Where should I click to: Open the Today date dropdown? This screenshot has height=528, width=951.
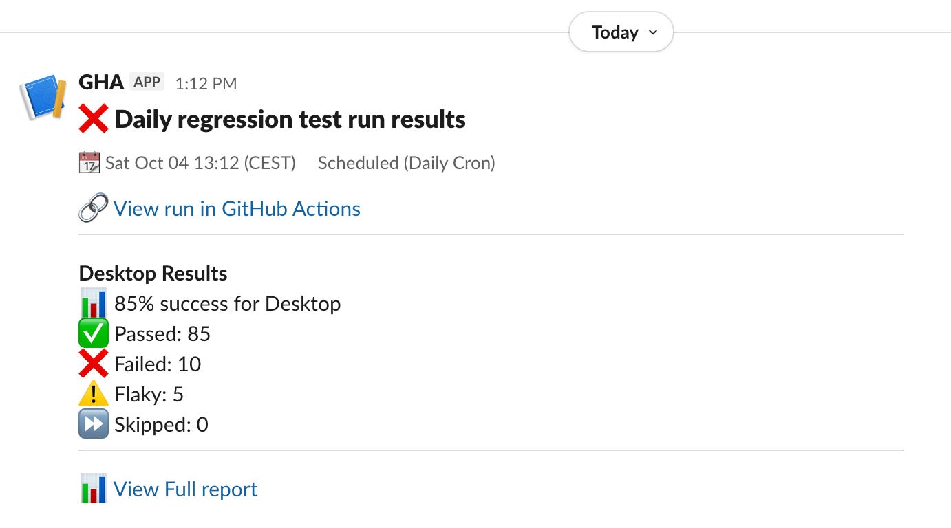pos(621,32)
